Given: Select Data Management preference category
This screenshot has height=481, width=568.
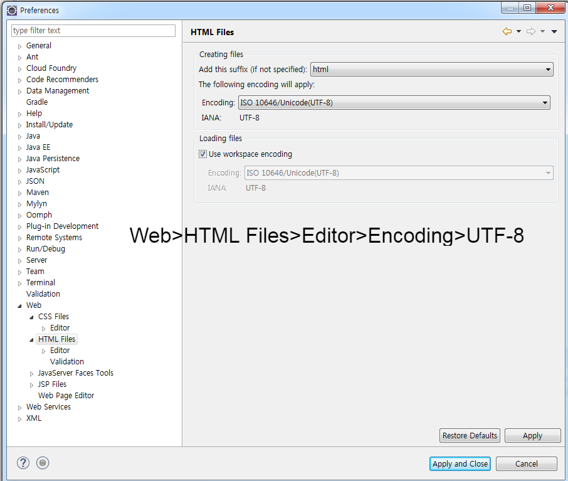Looking at the screenshot, I should (x=58, y=90).
